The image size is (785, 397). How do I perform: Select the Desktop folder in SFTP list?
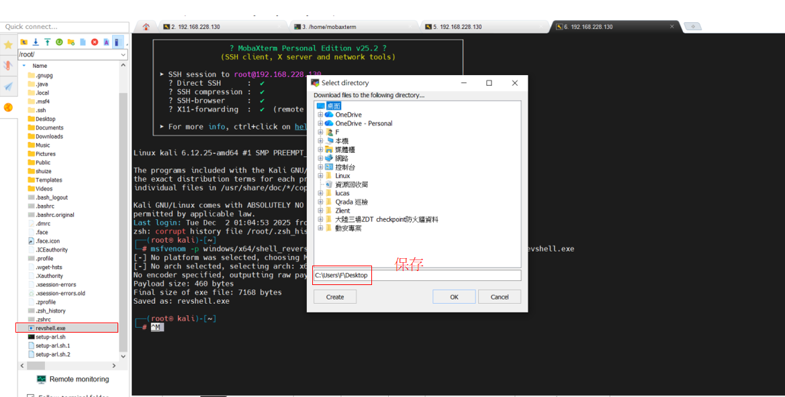point(45,119)
